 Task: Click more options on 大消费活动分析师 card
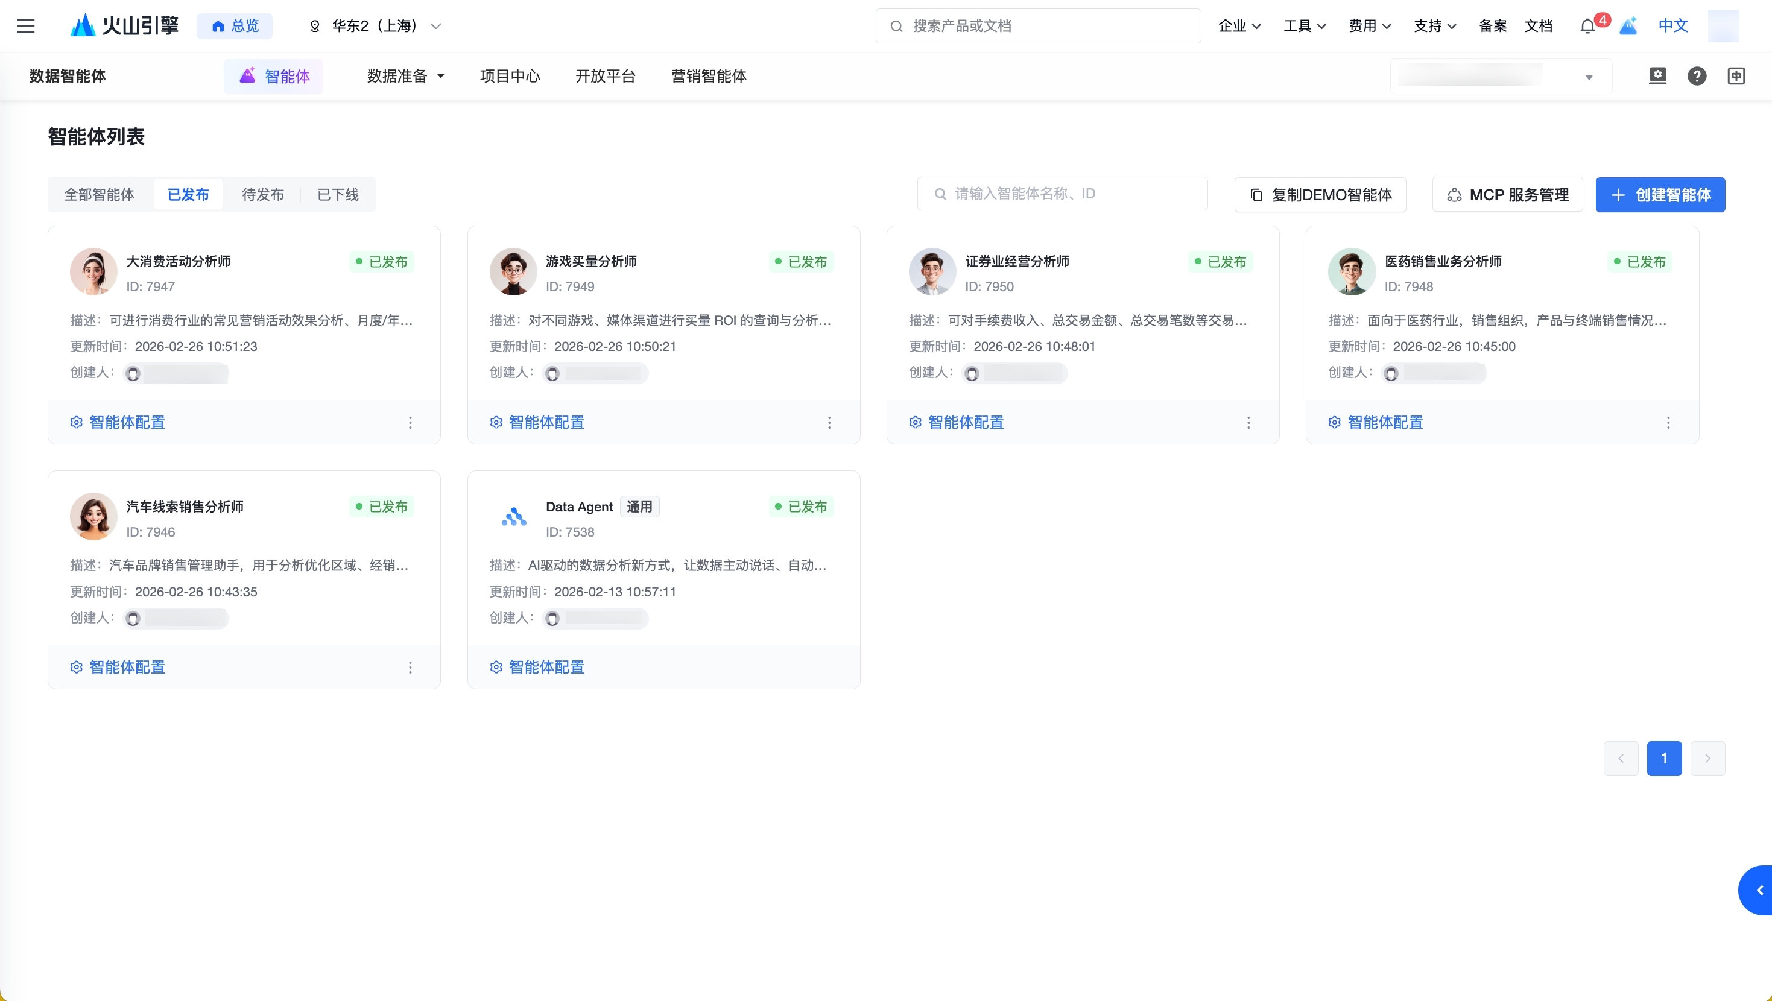point(410,423)
